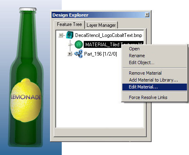Click the Part_196 assembly icon
Viewport: 189px width, 155px height.
click(x=78, y=54)
